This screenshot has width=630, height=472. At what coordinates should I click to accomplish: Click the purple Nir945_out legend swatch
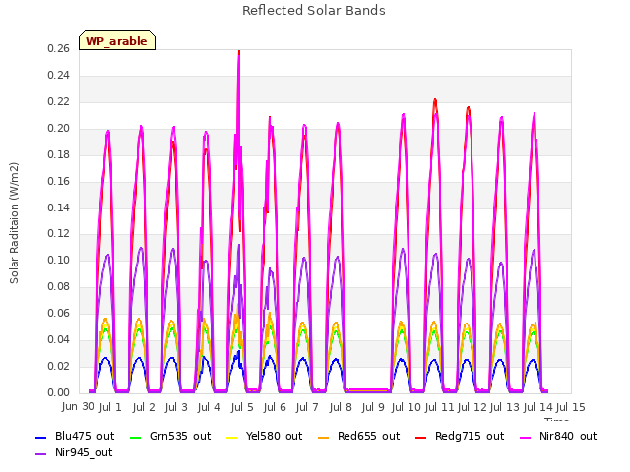[x=41, y=453]
